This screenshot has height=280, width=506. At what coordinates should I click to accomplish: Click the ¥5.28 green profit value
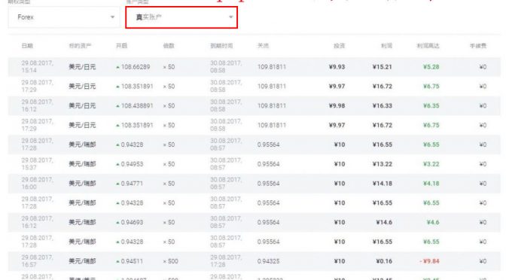tap(431, 67)
